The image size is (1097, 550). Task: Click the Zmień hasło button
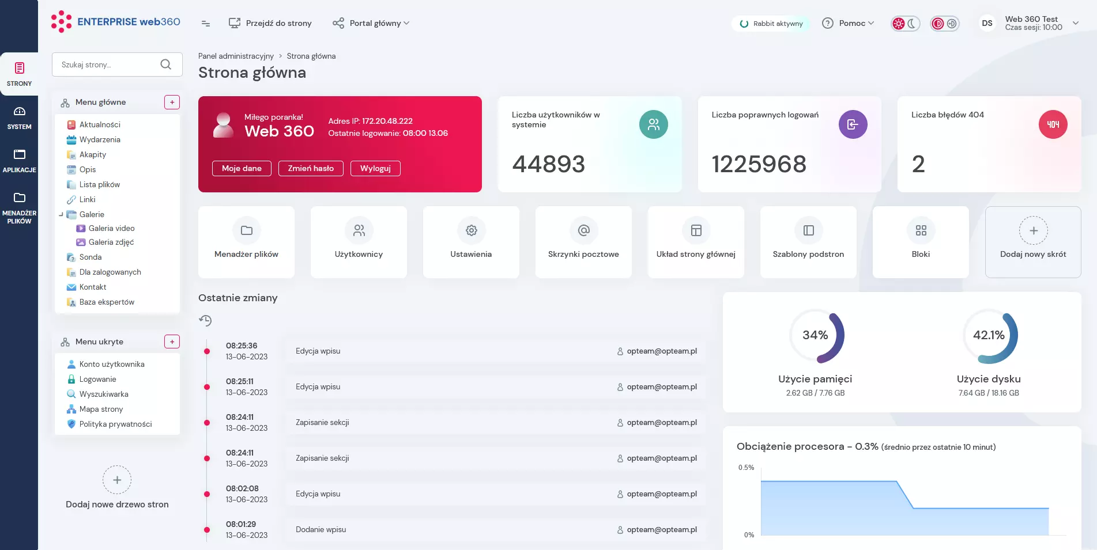click(311, 168)
